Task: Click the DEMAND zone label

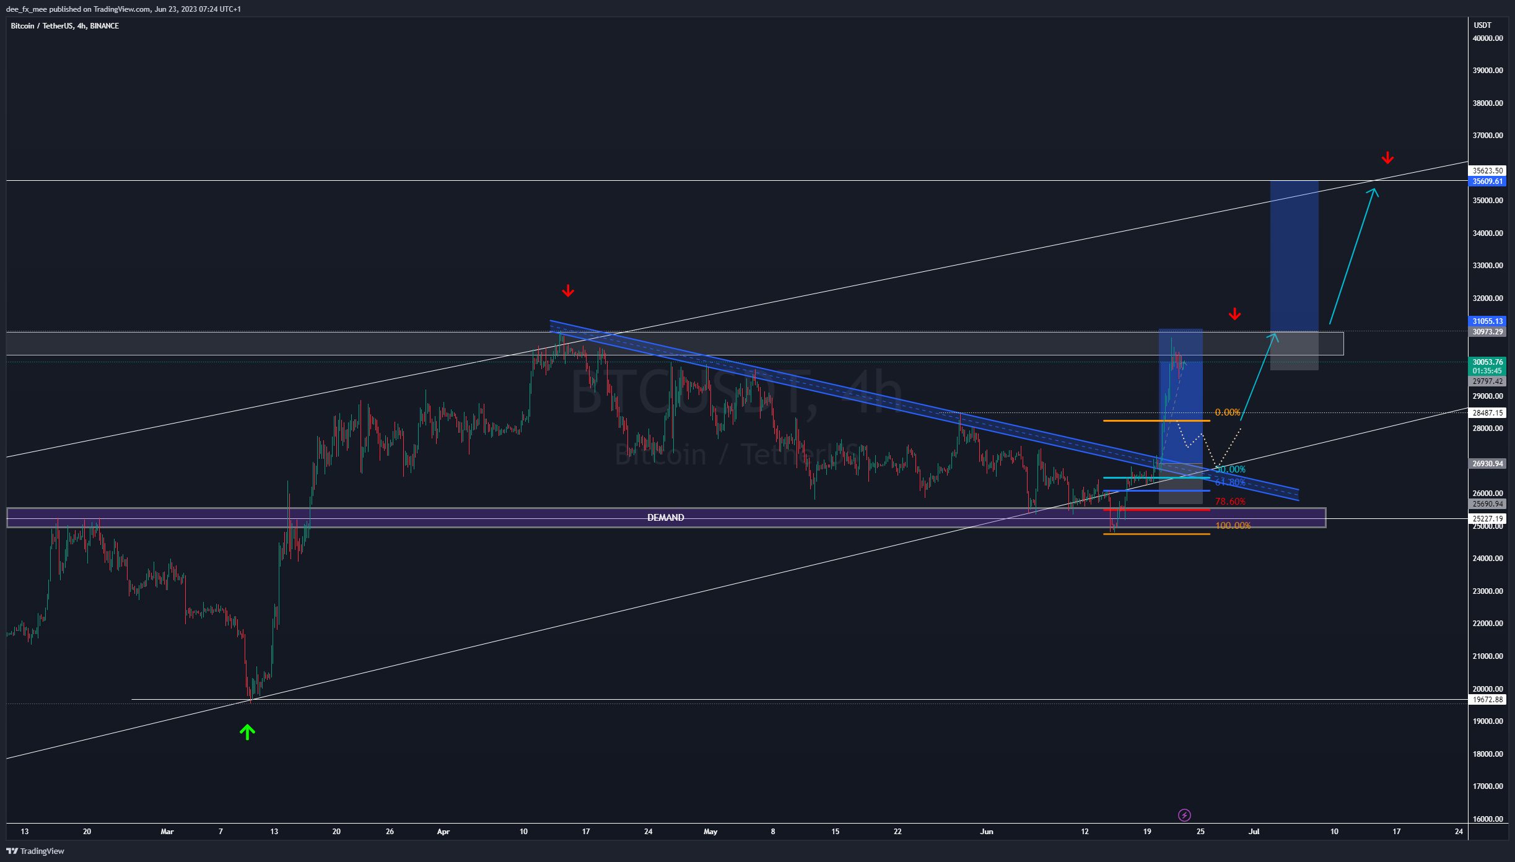Action: [666, 518]
